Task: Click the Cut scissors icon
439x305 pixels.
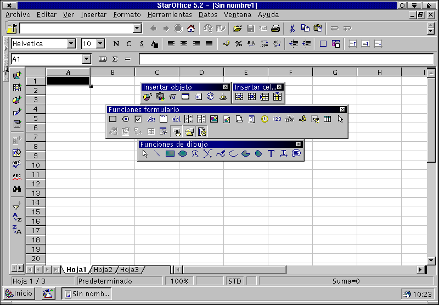Action: [x=292, y=29]
